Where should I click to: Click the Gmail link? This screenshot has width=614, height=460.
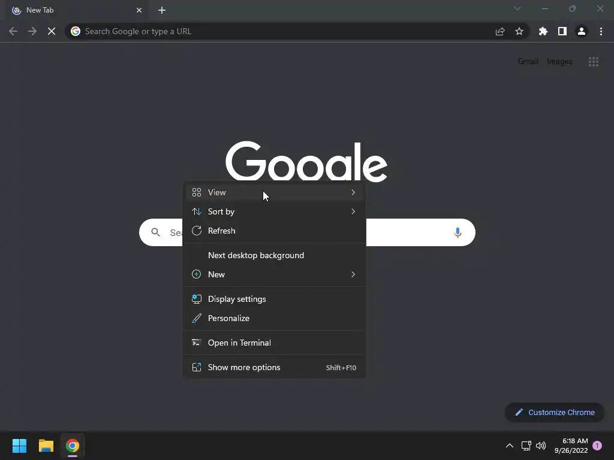528,62
